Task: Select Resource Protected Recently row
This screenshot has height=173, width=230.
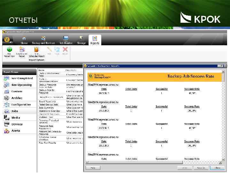Action: coord(61,121)
